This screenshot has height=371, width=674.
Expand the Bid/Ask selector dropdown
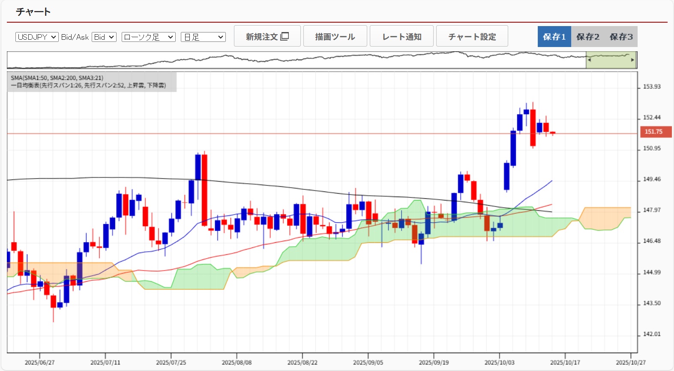point(104,37)
